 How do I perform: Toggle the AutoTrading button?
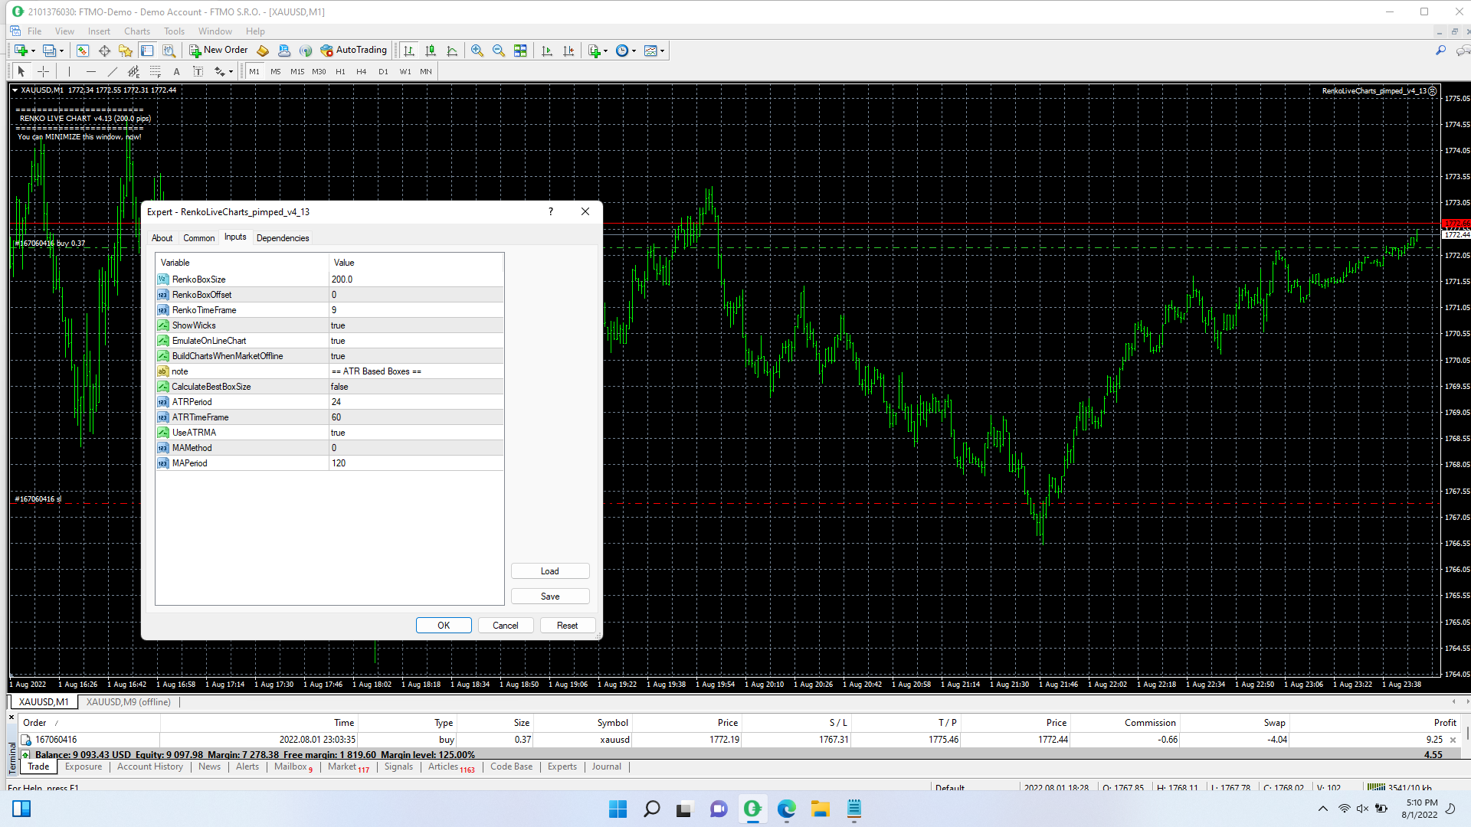point(354,51)
